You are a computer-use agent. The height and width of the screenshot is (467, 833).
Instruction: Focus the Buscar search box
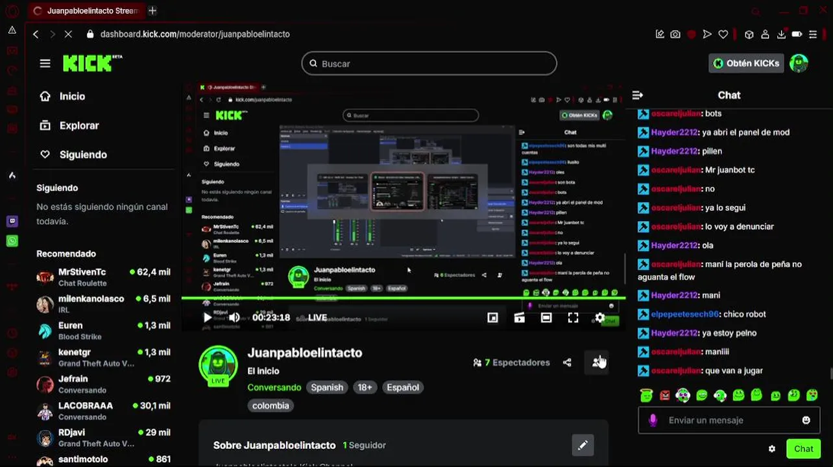pyautogui.click(x=429, y=64)
